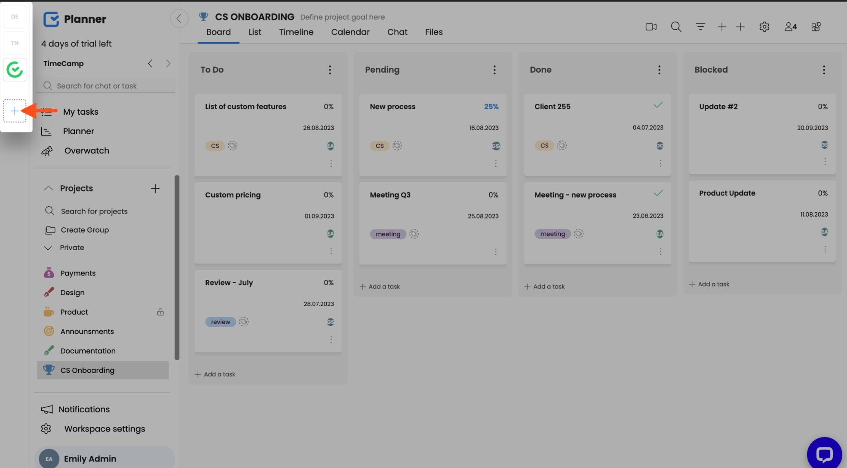Mark Client 255 green checkmark
Screen dimensions: 847x468
pyautogui.click(x=658, y=105)
